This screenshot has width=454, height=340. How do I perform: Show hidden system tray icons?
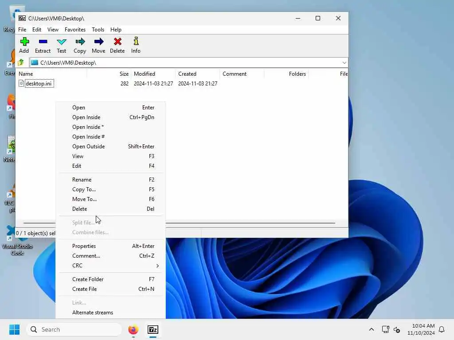click(x=372, y=329)
